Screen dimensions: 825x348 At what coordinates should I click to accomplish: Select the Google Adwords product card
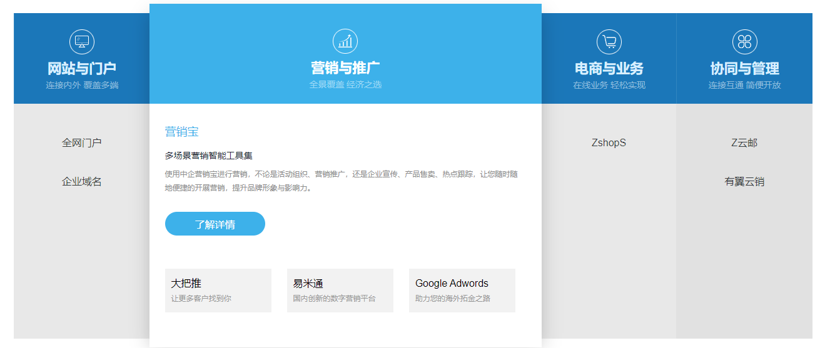pyautogui.click(x=462, y=291)
